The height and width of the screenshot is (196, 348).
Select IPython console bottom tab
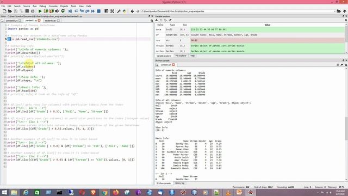click(x=164, y=183)
